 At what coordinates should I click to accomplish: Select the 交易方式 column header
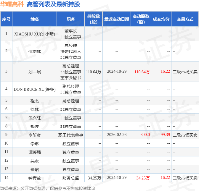click(185, 19)
